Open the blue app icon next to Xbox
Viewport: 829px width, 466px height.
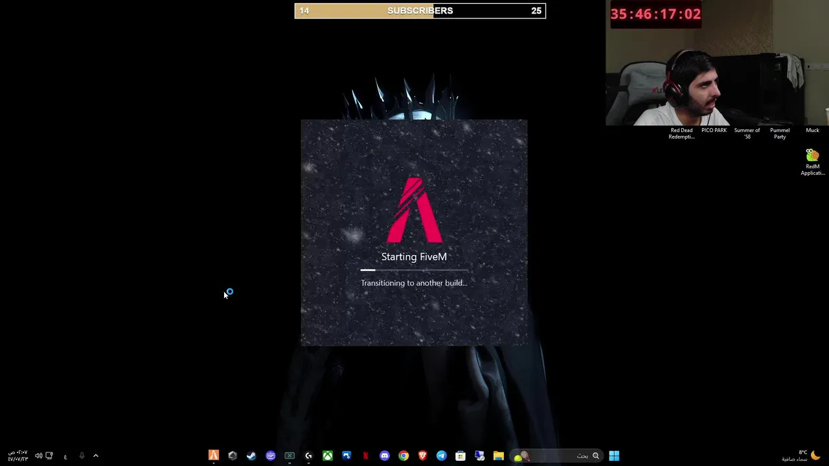pyautogui.click(x=346, y=456)
